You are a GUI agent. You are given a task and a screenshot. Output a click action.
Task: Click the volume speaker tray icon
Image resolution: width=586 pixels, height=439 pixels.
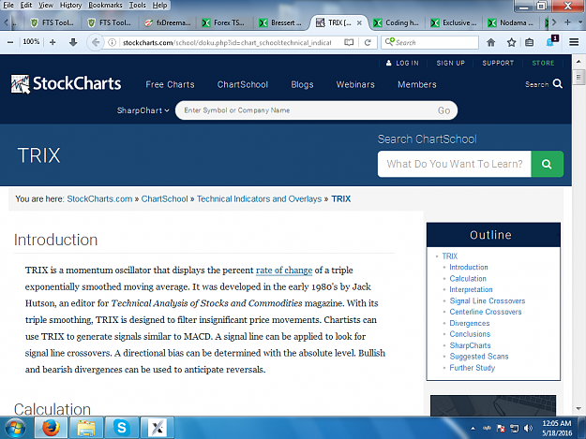pyautogui.click(x=528, y=428)
